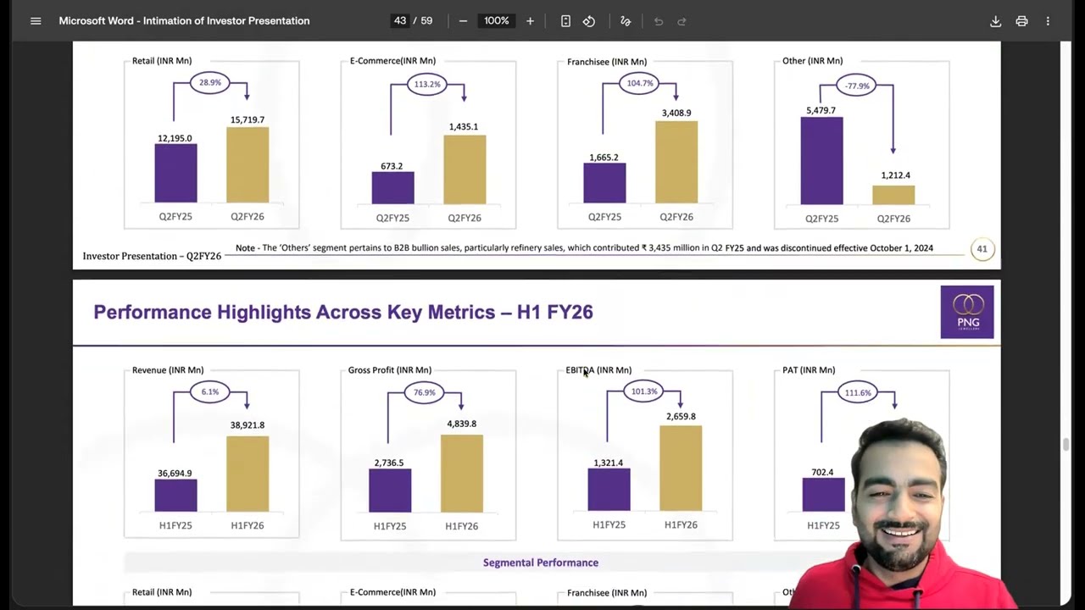Click the page number field showing 43
This screenshot has width=1085, height=610.
(400, 21)
